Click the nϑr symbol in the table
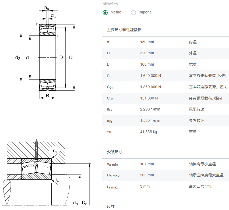The image size is (229, 210). click(110, 121)
